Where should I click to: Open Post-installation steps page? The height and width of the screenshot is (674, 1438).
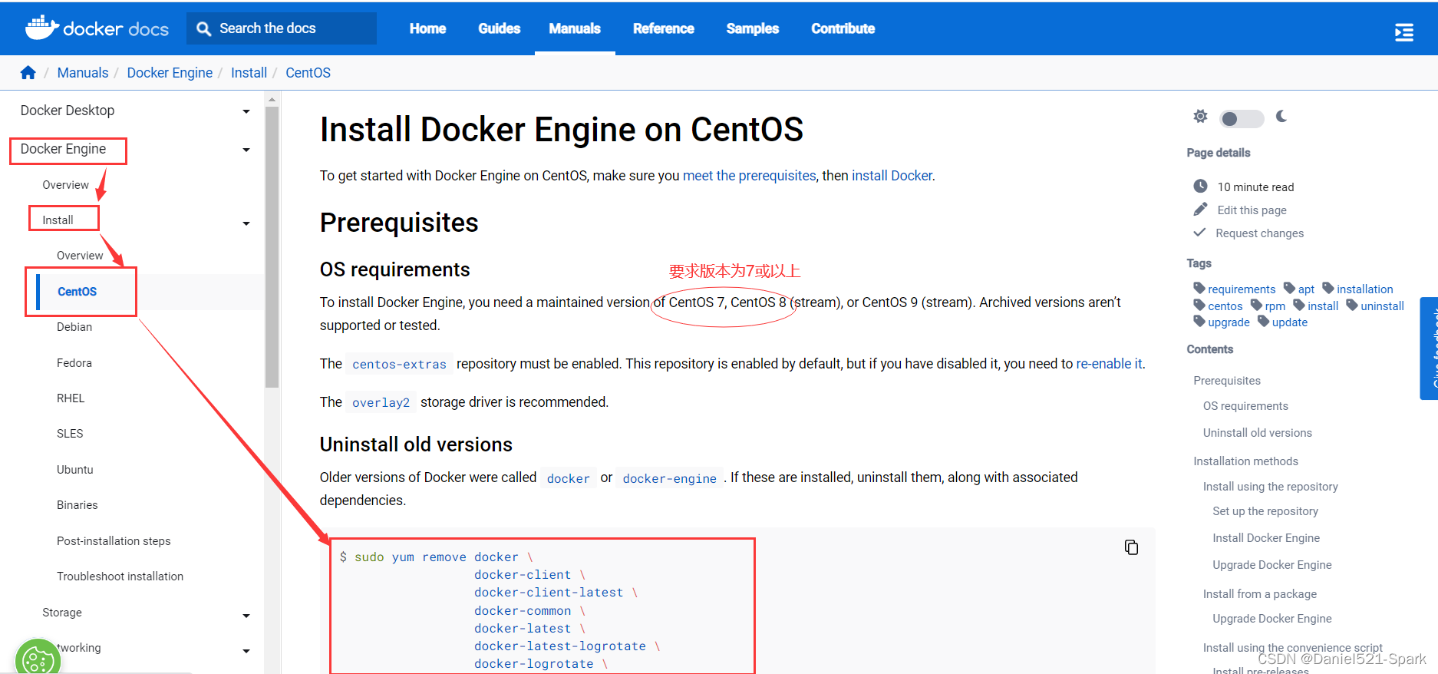coord(114,541)
